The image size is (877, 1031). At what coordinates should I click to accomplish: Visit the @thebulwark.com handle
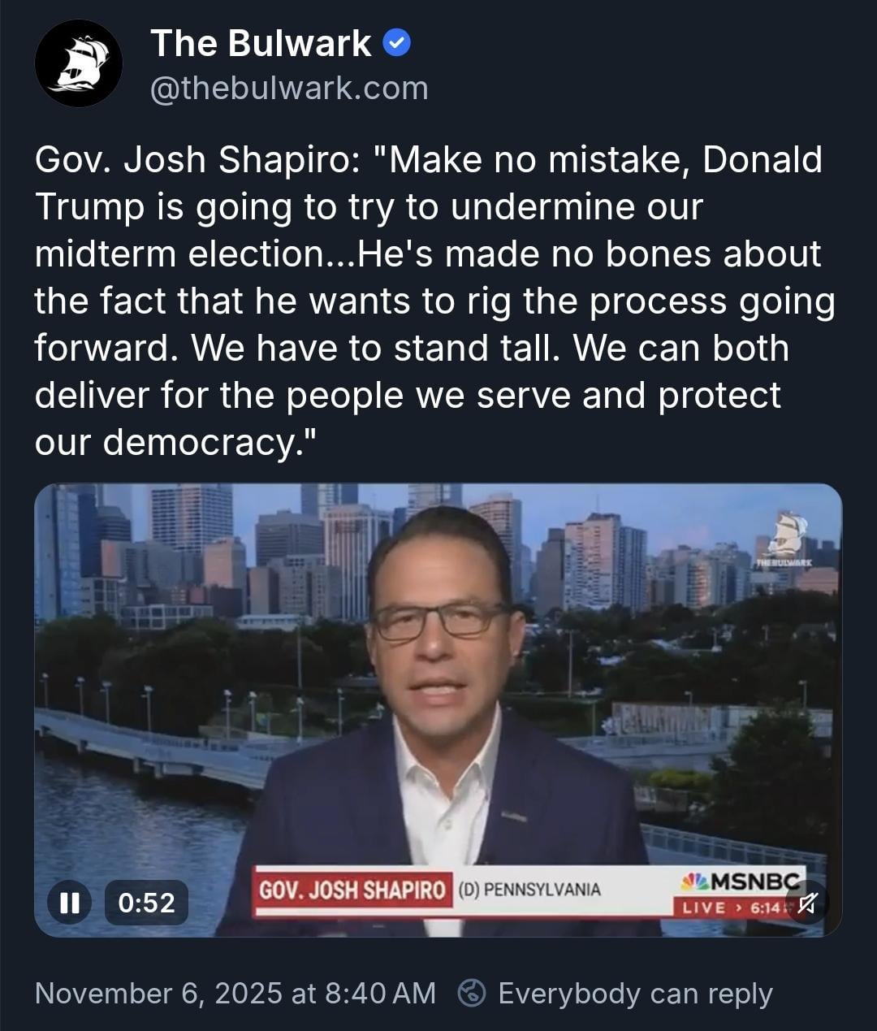(289, 89)
